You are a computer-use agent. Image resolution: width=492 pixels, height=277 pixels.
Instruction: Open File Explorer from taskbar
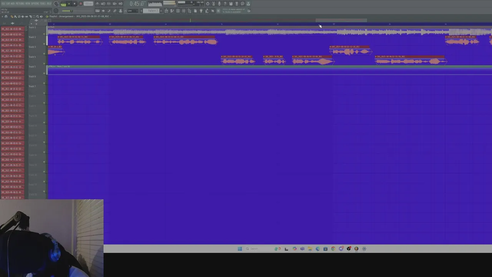[310, 249]
